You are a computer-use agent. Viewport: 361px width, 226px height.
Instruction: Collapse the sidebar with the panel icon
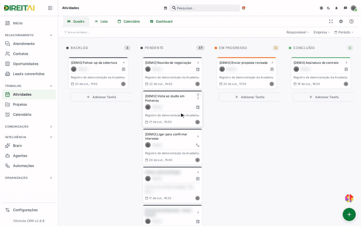point(50,8)
